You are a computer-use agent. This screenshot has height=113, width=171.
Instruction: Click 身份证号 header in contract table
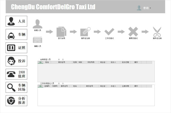click(x=62, y=62)
